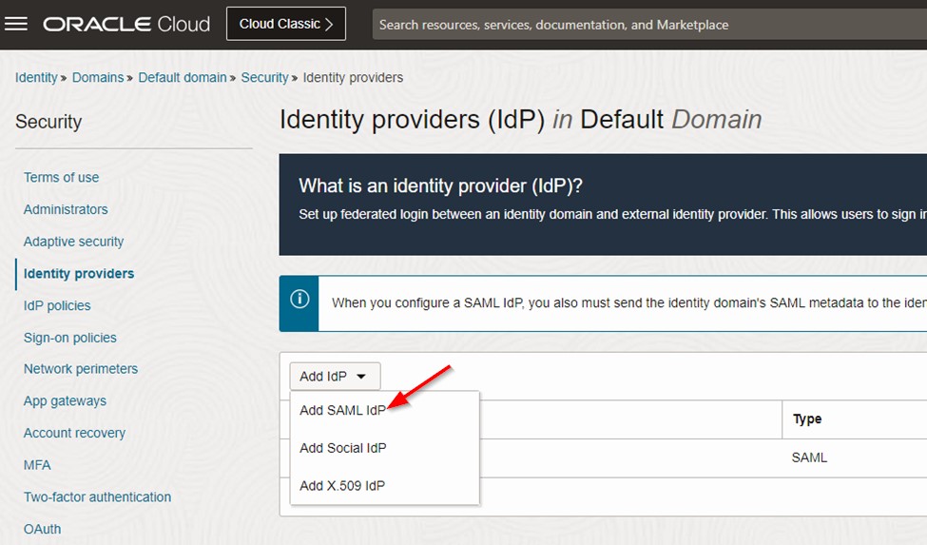Open IdP policies in sidebar
The width and height of the screenshot is (927, 545).
[57, 305]
